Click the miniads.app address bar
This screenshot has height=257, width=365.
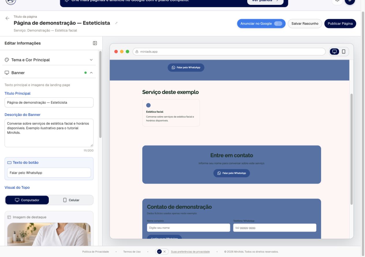pos(229,52)
